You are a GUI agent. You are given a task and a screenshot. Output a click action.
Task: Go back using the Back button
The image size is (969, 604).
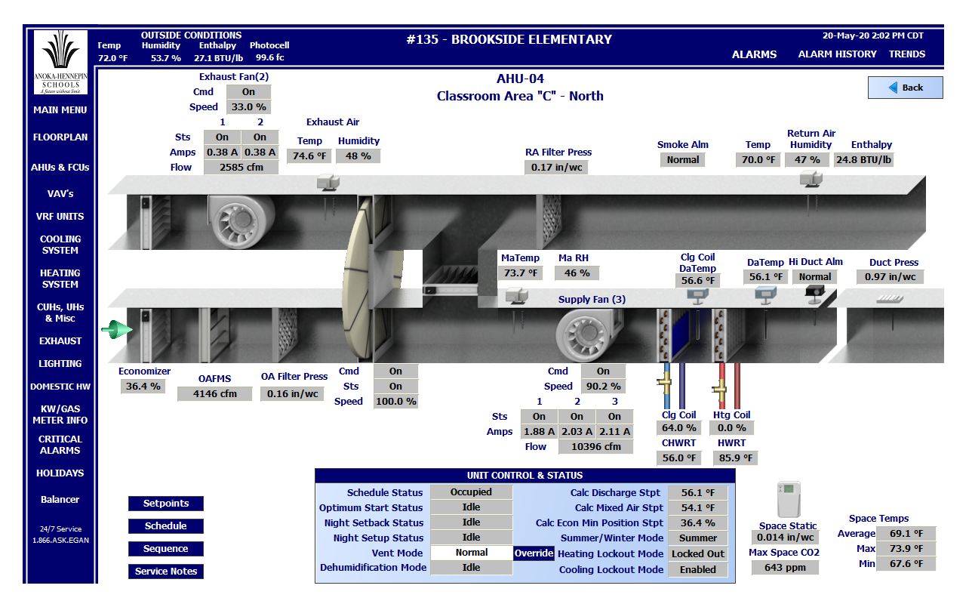[906, 88]
